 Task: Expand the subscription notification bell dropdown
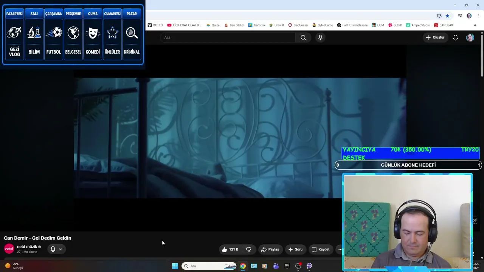coord(56,249)
